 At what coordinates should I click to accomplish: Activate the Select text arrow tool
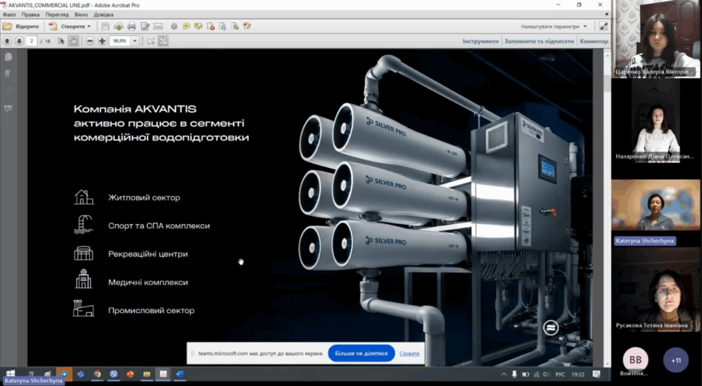click(62, 41)
